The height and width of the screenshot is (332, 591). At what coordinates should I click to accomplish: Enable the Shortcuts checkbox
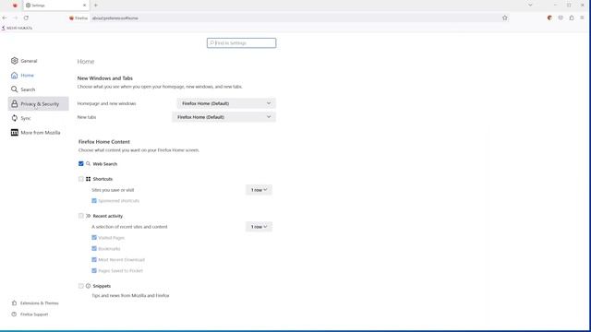[x=81, y=179]
